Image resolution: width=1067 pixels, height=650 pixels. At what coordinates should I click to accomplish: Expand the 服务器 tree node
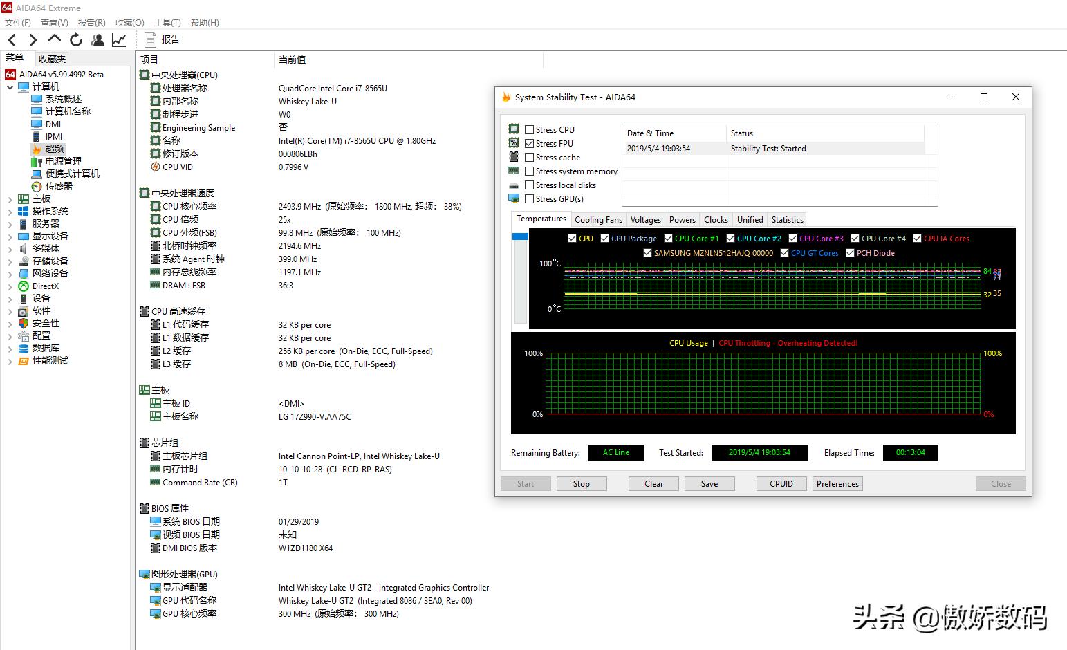(10, 224)
